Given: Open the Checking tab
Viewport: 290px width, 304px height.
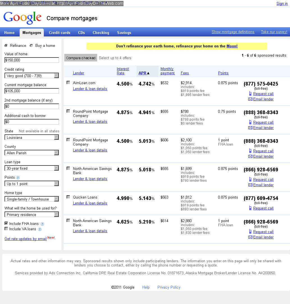Looking at the screenshot, I should point(101,33).
